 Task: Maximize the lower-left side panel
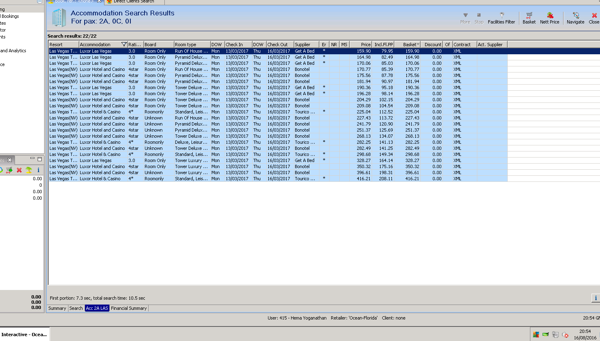coord(40,159)
